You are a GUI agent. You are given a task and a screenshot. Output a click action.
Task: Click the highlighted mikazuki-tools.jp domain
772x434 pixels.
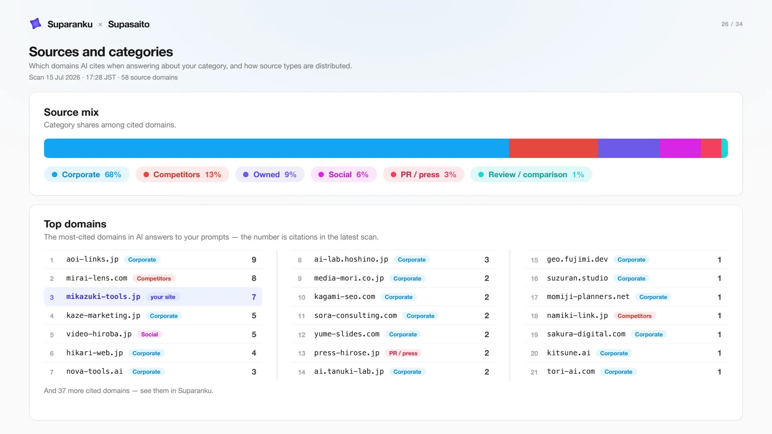coord(103,297)
